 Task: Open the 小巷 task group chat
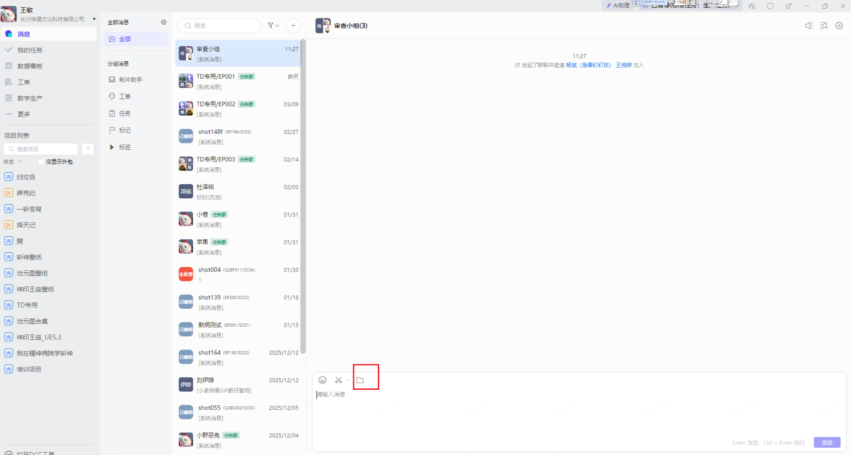click(238, 219)
